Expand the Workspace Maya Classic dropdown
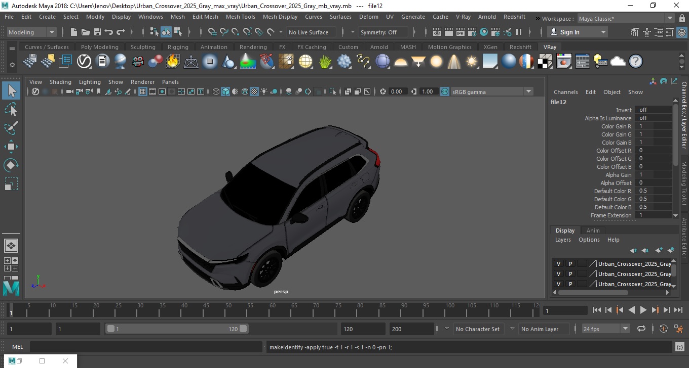689x368 pixels. click(626, 19)
